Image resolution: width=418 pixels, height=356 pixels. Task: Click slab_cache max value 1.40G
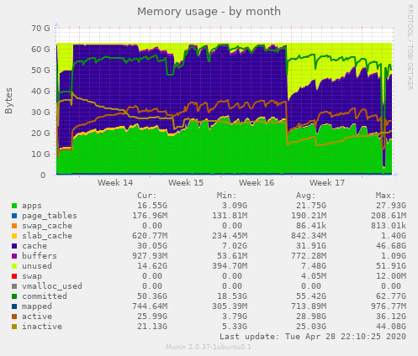[394, 236]
